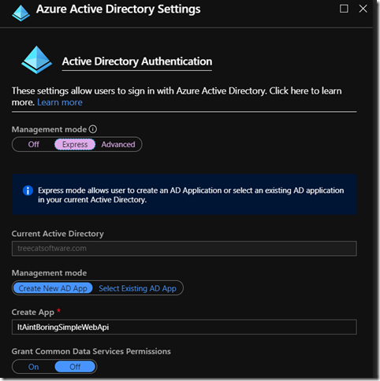Click the Grant Common Data Services Permissions label
The width and height of the screenshot is (380, 381).
coord(91,351)
